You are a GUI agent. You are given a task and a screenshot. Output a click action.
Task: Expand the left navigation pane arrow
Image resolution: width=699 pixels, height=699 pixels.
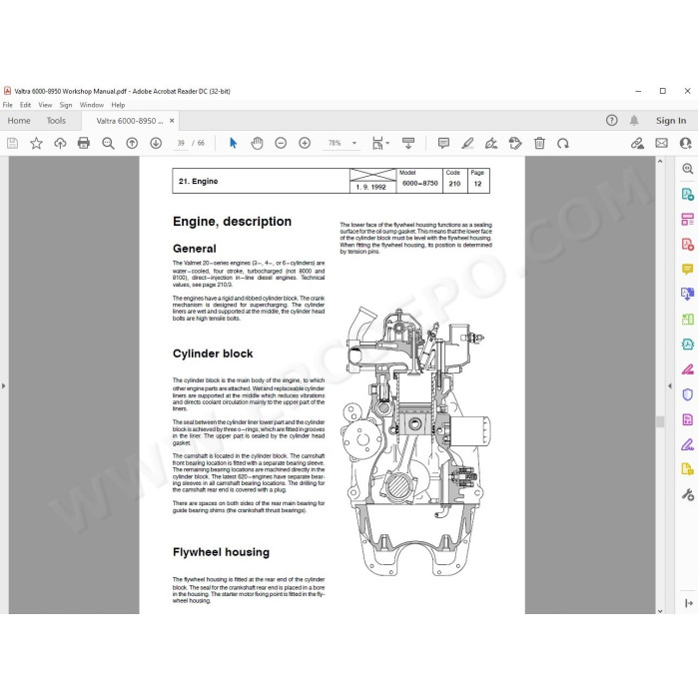pyautogui.click(x=4, y=385)
